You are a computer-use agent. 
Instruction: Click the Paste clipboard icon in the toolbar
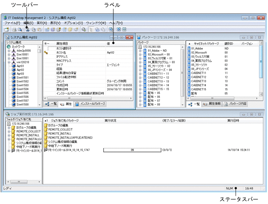coord(39,30)
